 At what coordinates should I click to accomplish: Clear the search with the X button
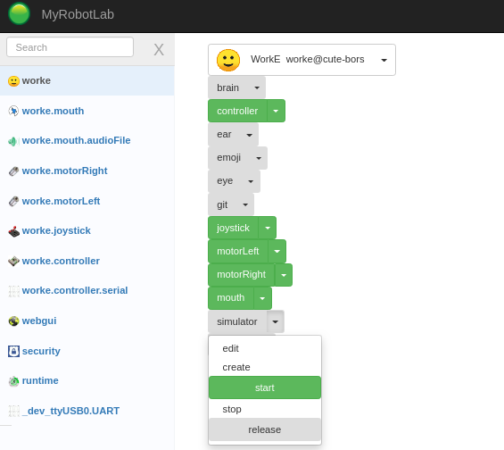(159, 49)
